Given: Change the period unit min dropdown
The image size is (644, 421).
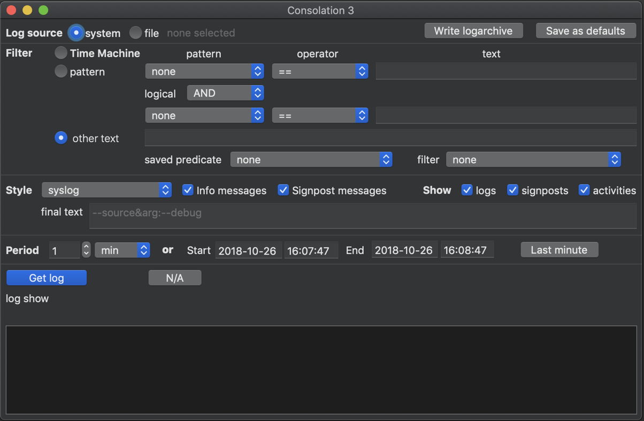Looking at the screenshot, I should (122, 250).
